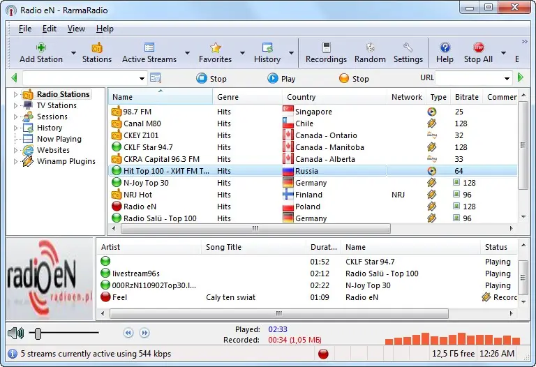This screenshot has height=367, width=536.
Task: Select Now Playing in the tree
Action: point(59,139)
